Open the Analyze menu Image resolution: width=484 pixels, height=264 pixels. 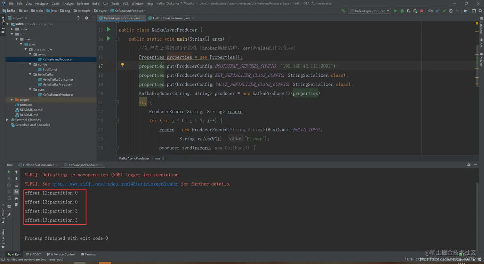click(68, 4)
